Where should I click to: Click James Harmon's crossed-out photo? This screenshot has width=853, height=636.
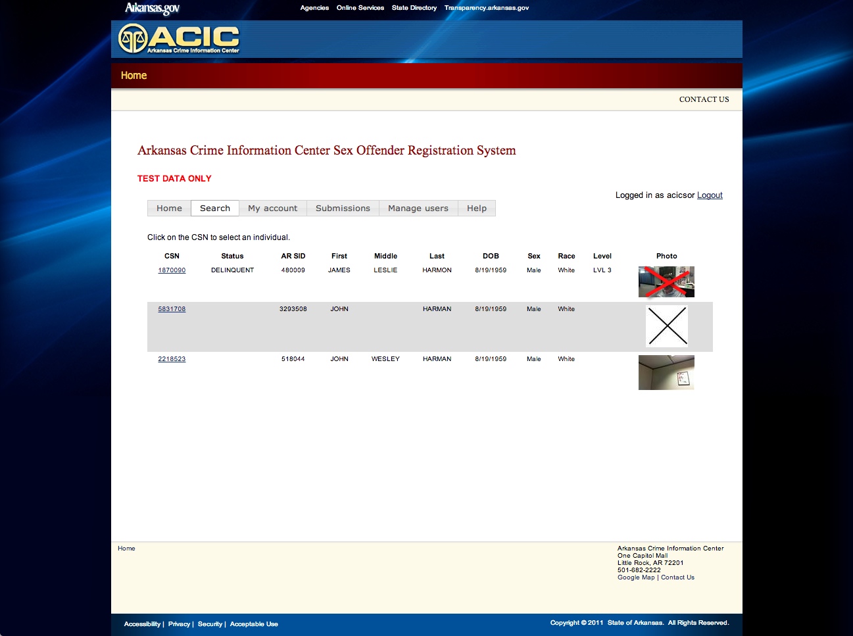666,281
